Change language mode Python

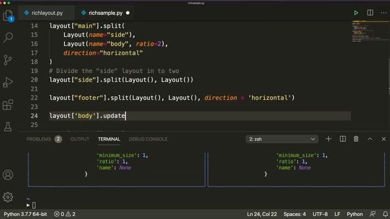coord(355,214)
